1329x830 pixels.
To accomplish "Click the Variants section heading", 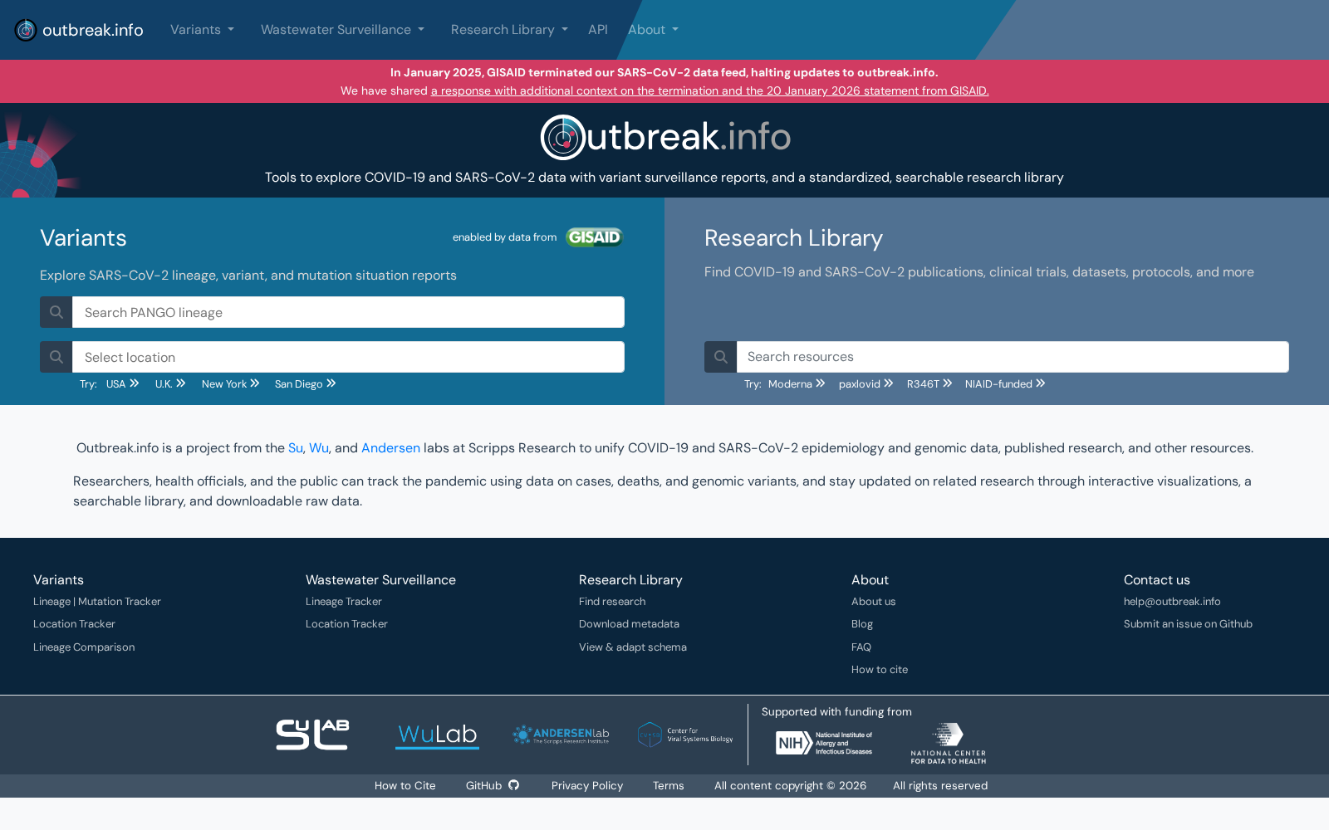I will 83,238.
